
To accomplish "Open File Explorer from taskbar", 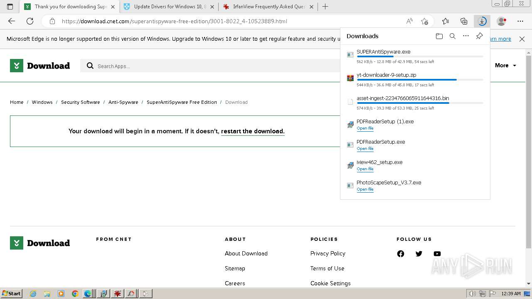I will 47,294.
